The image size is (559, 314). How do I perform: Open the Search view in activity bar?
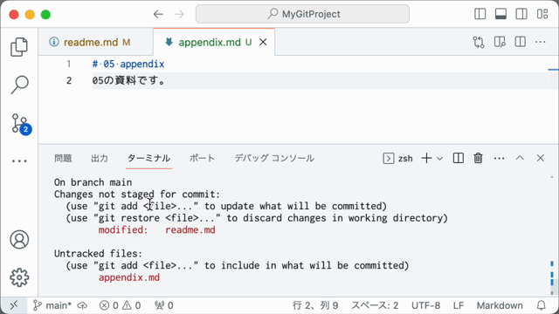19,85
